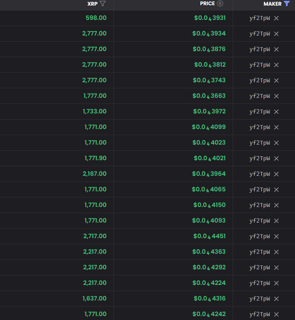Remove maker filter on the $0.0₄3934 row
This screenshot has width=295, height=320.
tap(276, 34)
